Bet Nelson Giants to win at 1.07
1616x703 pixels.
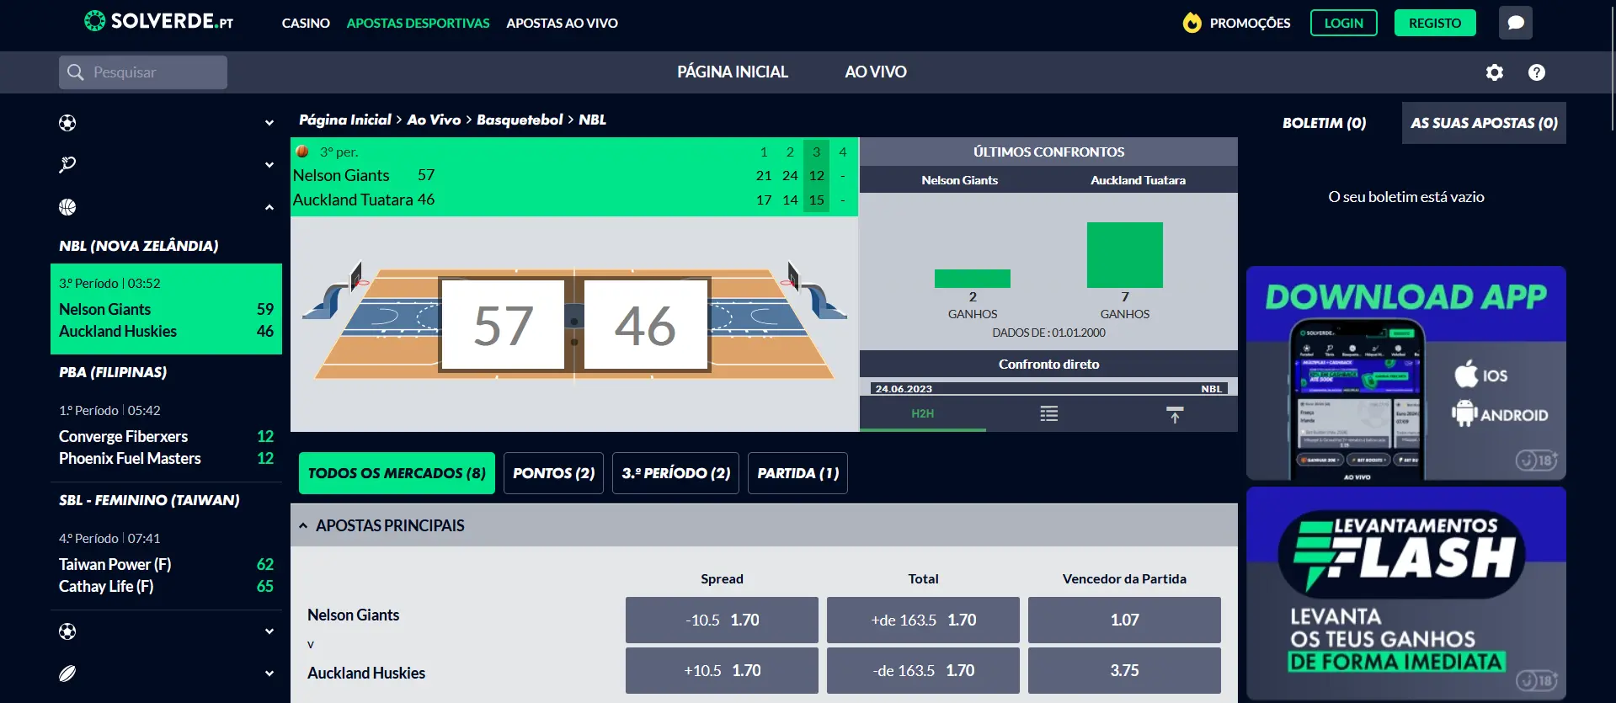(1124, 620)
